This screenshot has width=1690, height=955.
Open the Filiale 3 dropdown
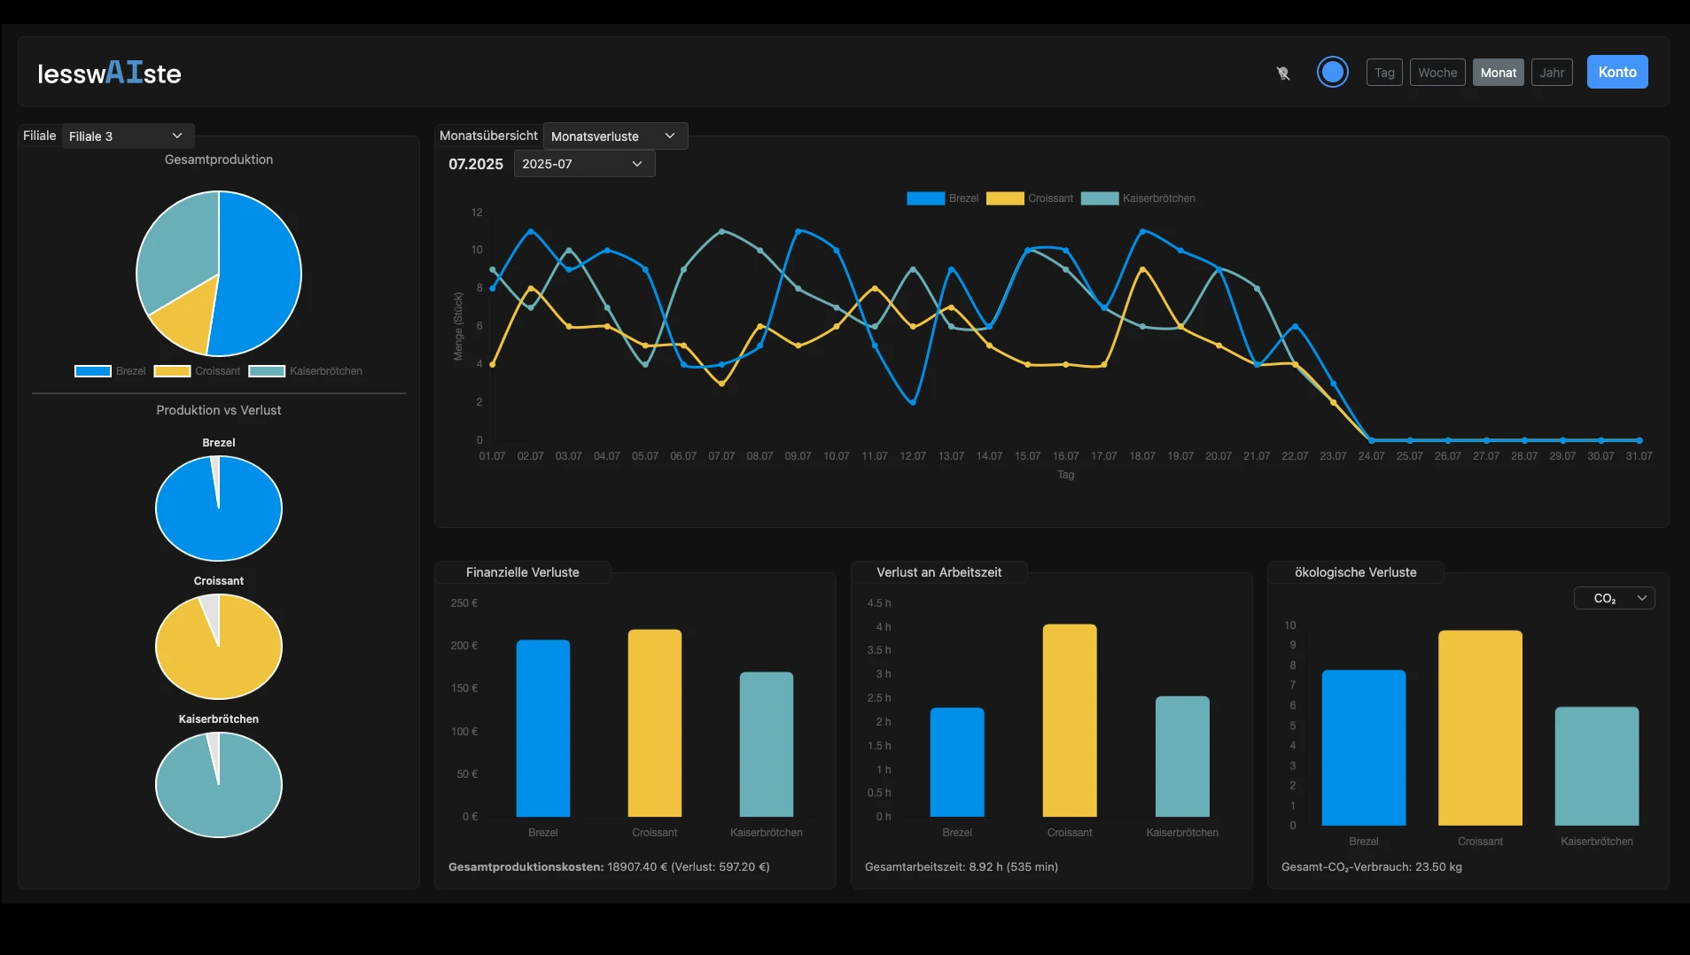tap(127, 136)
